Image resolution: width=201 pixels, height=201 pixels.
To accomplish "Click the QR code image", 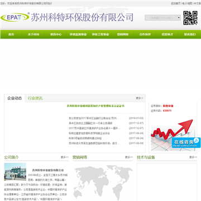I will point(190,18).
